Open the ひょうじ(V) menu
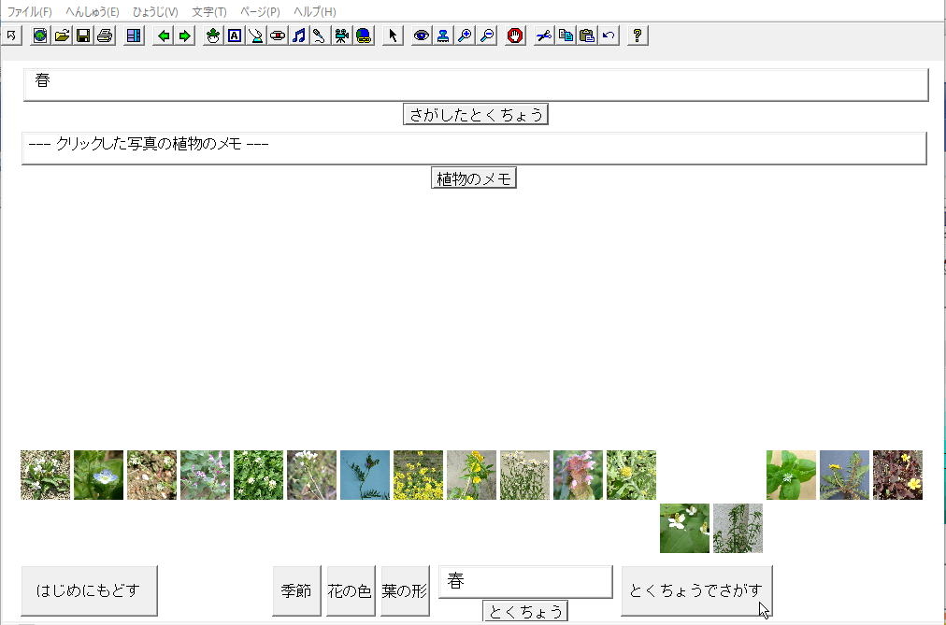The height and width of the screenshot is (625, 946). pos(155,12)
